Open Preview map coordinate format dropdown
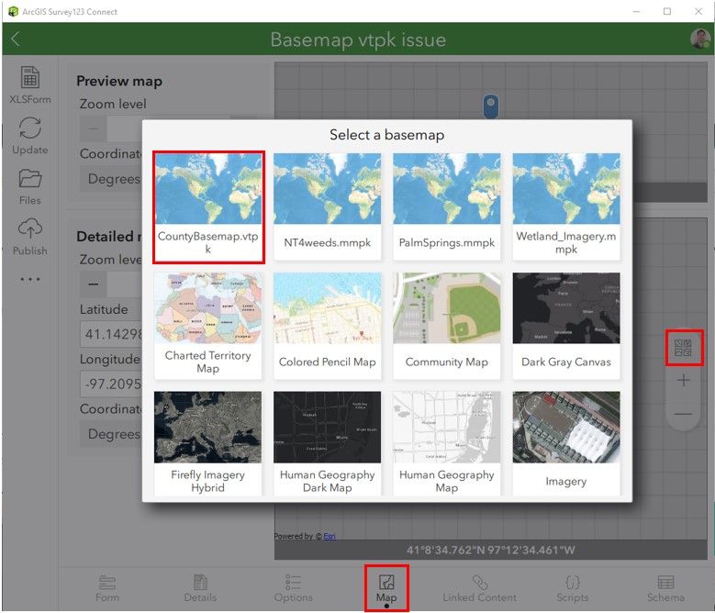This screenshot has width=715, height=613. tap(111, 179)
